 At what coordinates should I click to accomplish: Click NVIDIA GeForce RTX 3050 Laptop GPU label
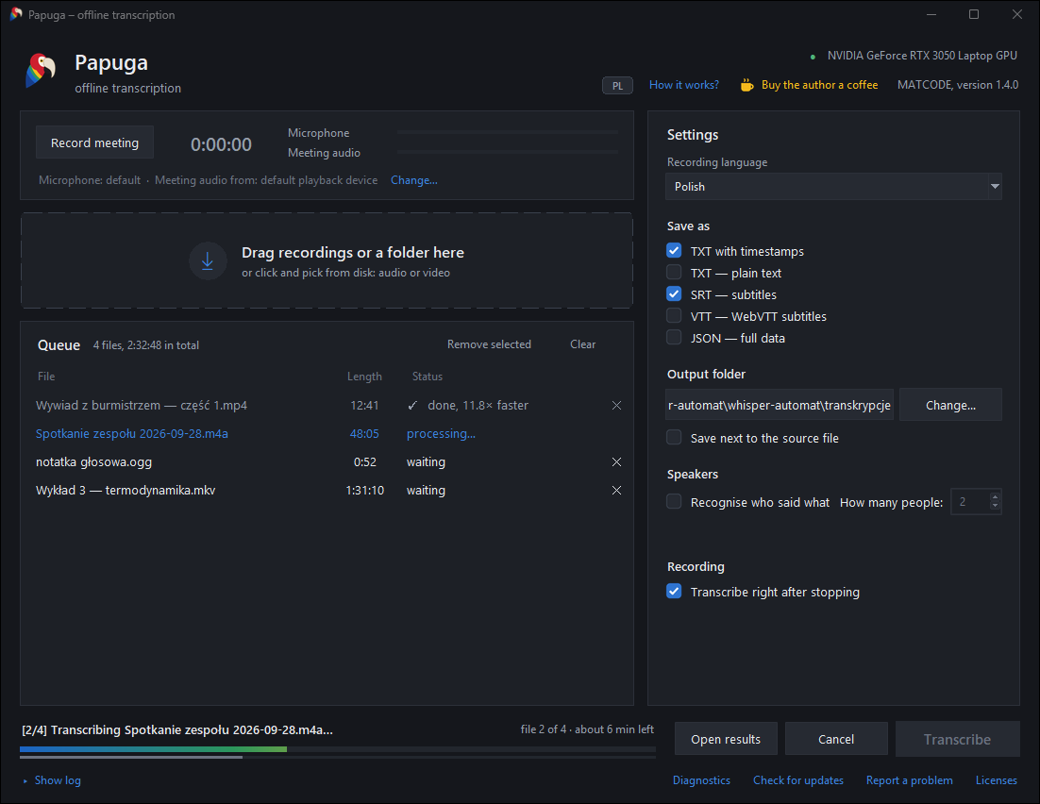tap(922, 56)
